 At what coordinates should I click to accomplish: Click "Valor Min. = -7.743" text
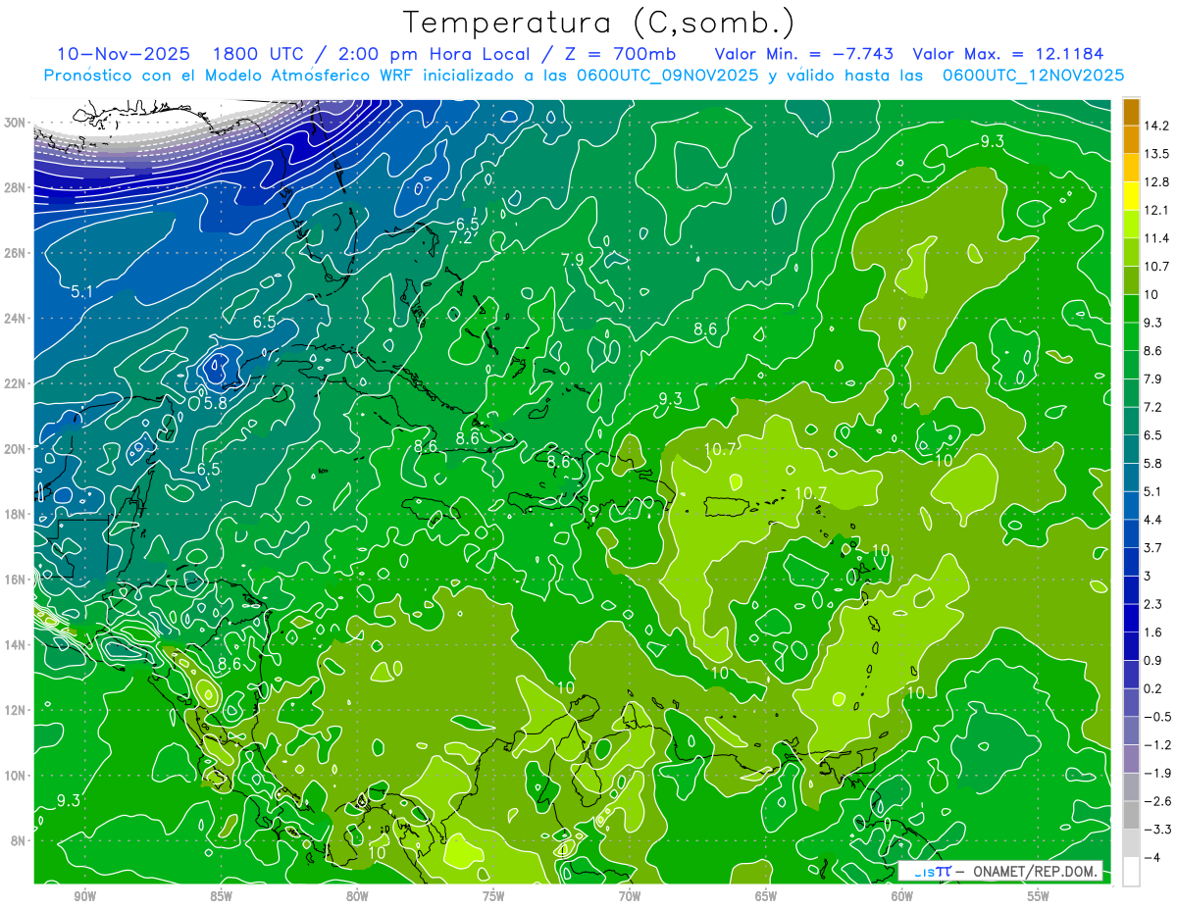coord(805,54)
